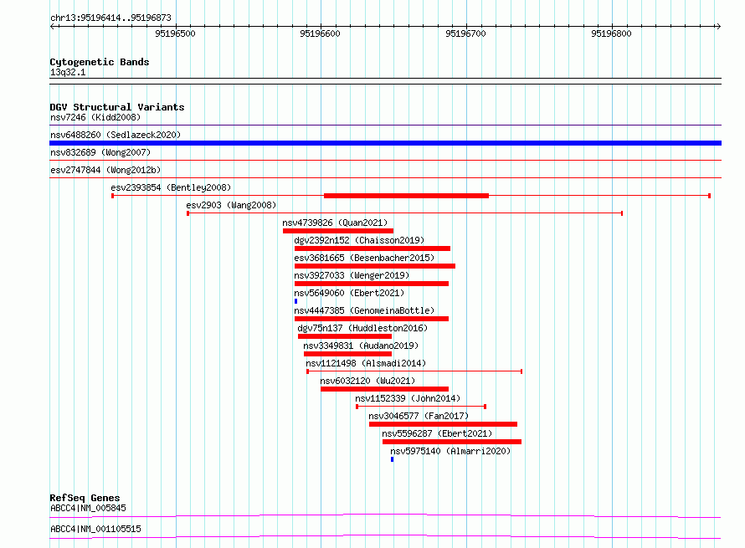
Task: Select the nsv6488260 (Sedlazeck2020) blue bar
Action: [385, 143]
